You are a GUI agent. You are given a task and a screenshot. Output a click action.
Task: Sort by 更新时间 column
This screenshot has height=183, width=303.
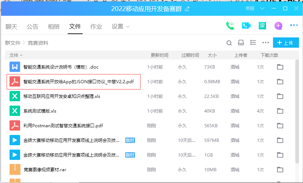click(x=160, y=55)
